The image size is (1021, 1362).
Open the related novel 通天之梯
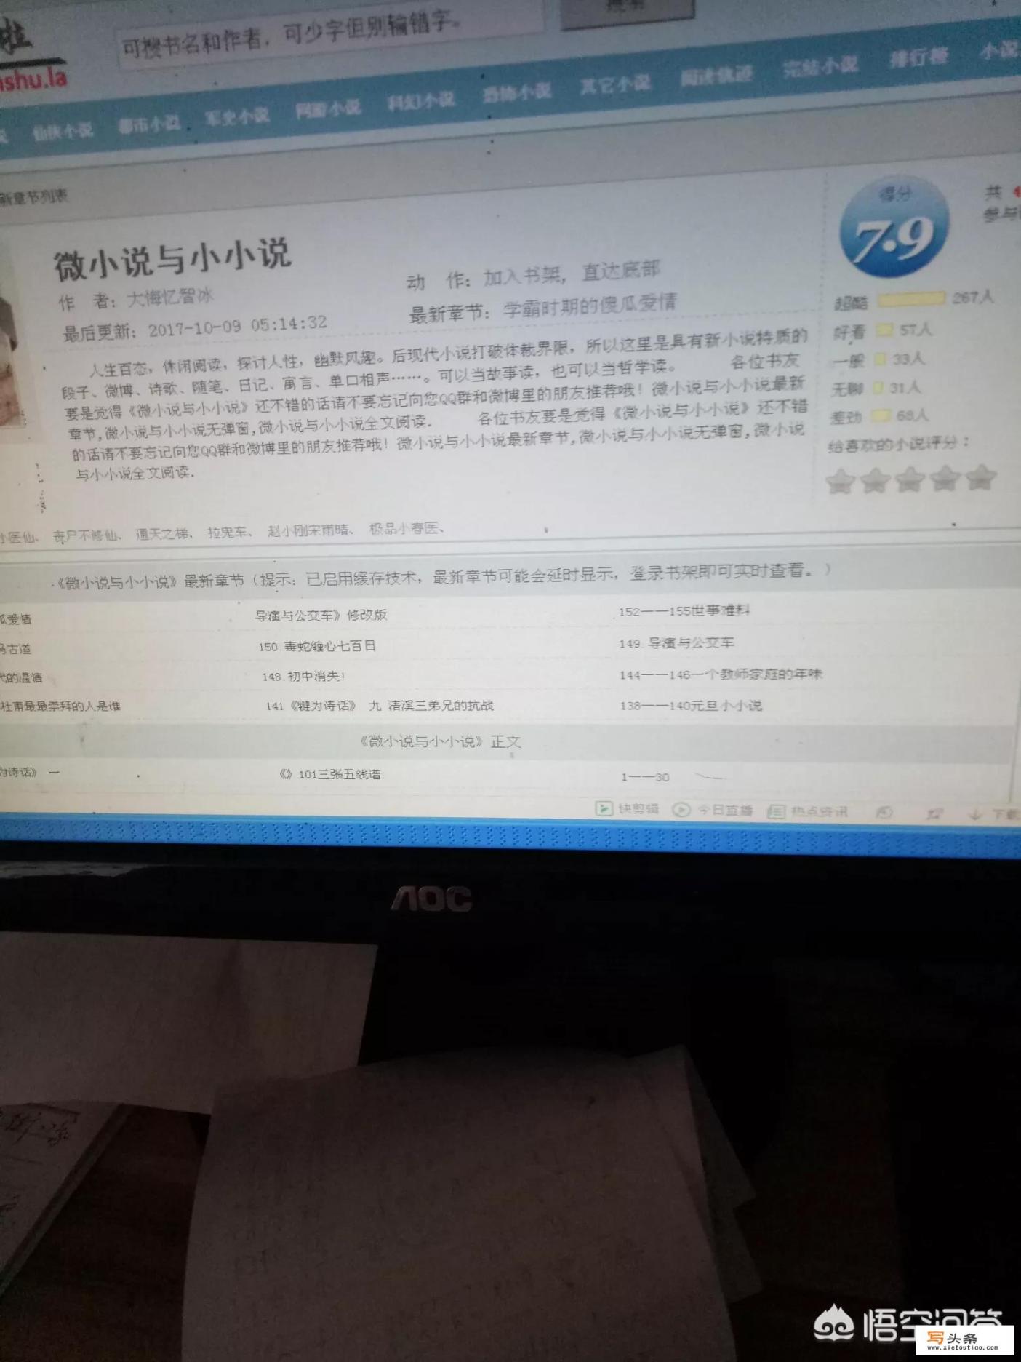[x=161, y=533]
